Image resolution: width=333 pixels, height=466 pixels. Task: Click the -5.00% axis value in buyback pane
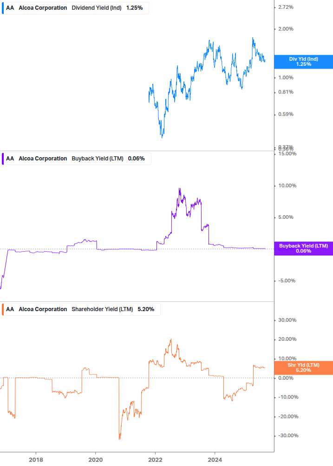point(287,281)
